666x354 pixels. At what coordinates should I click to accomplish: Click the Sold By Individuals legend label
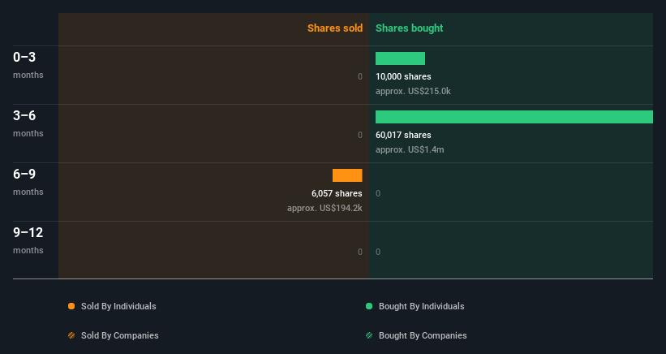click(x=118, y=306)
